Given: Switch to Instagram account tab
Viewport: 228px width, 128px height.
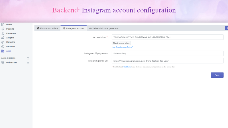Looking at the screenshot, I should (x=74, y=28).
